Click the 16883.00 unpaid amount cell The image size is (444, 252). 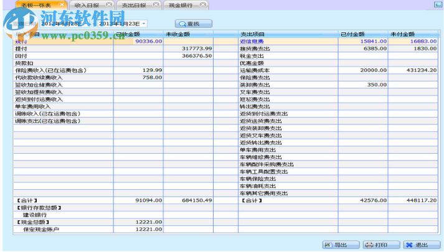(413, 41)
